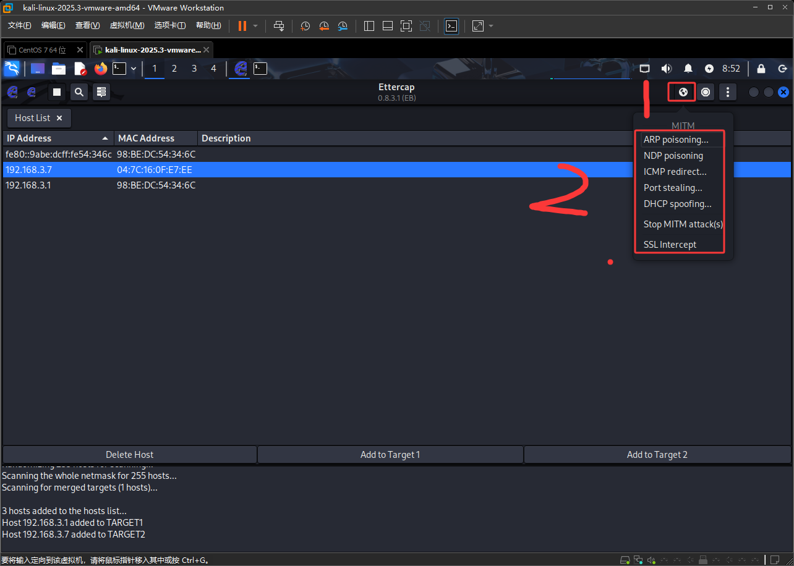
Task: Click the clock showing 8:52
Action: (731, 69)
